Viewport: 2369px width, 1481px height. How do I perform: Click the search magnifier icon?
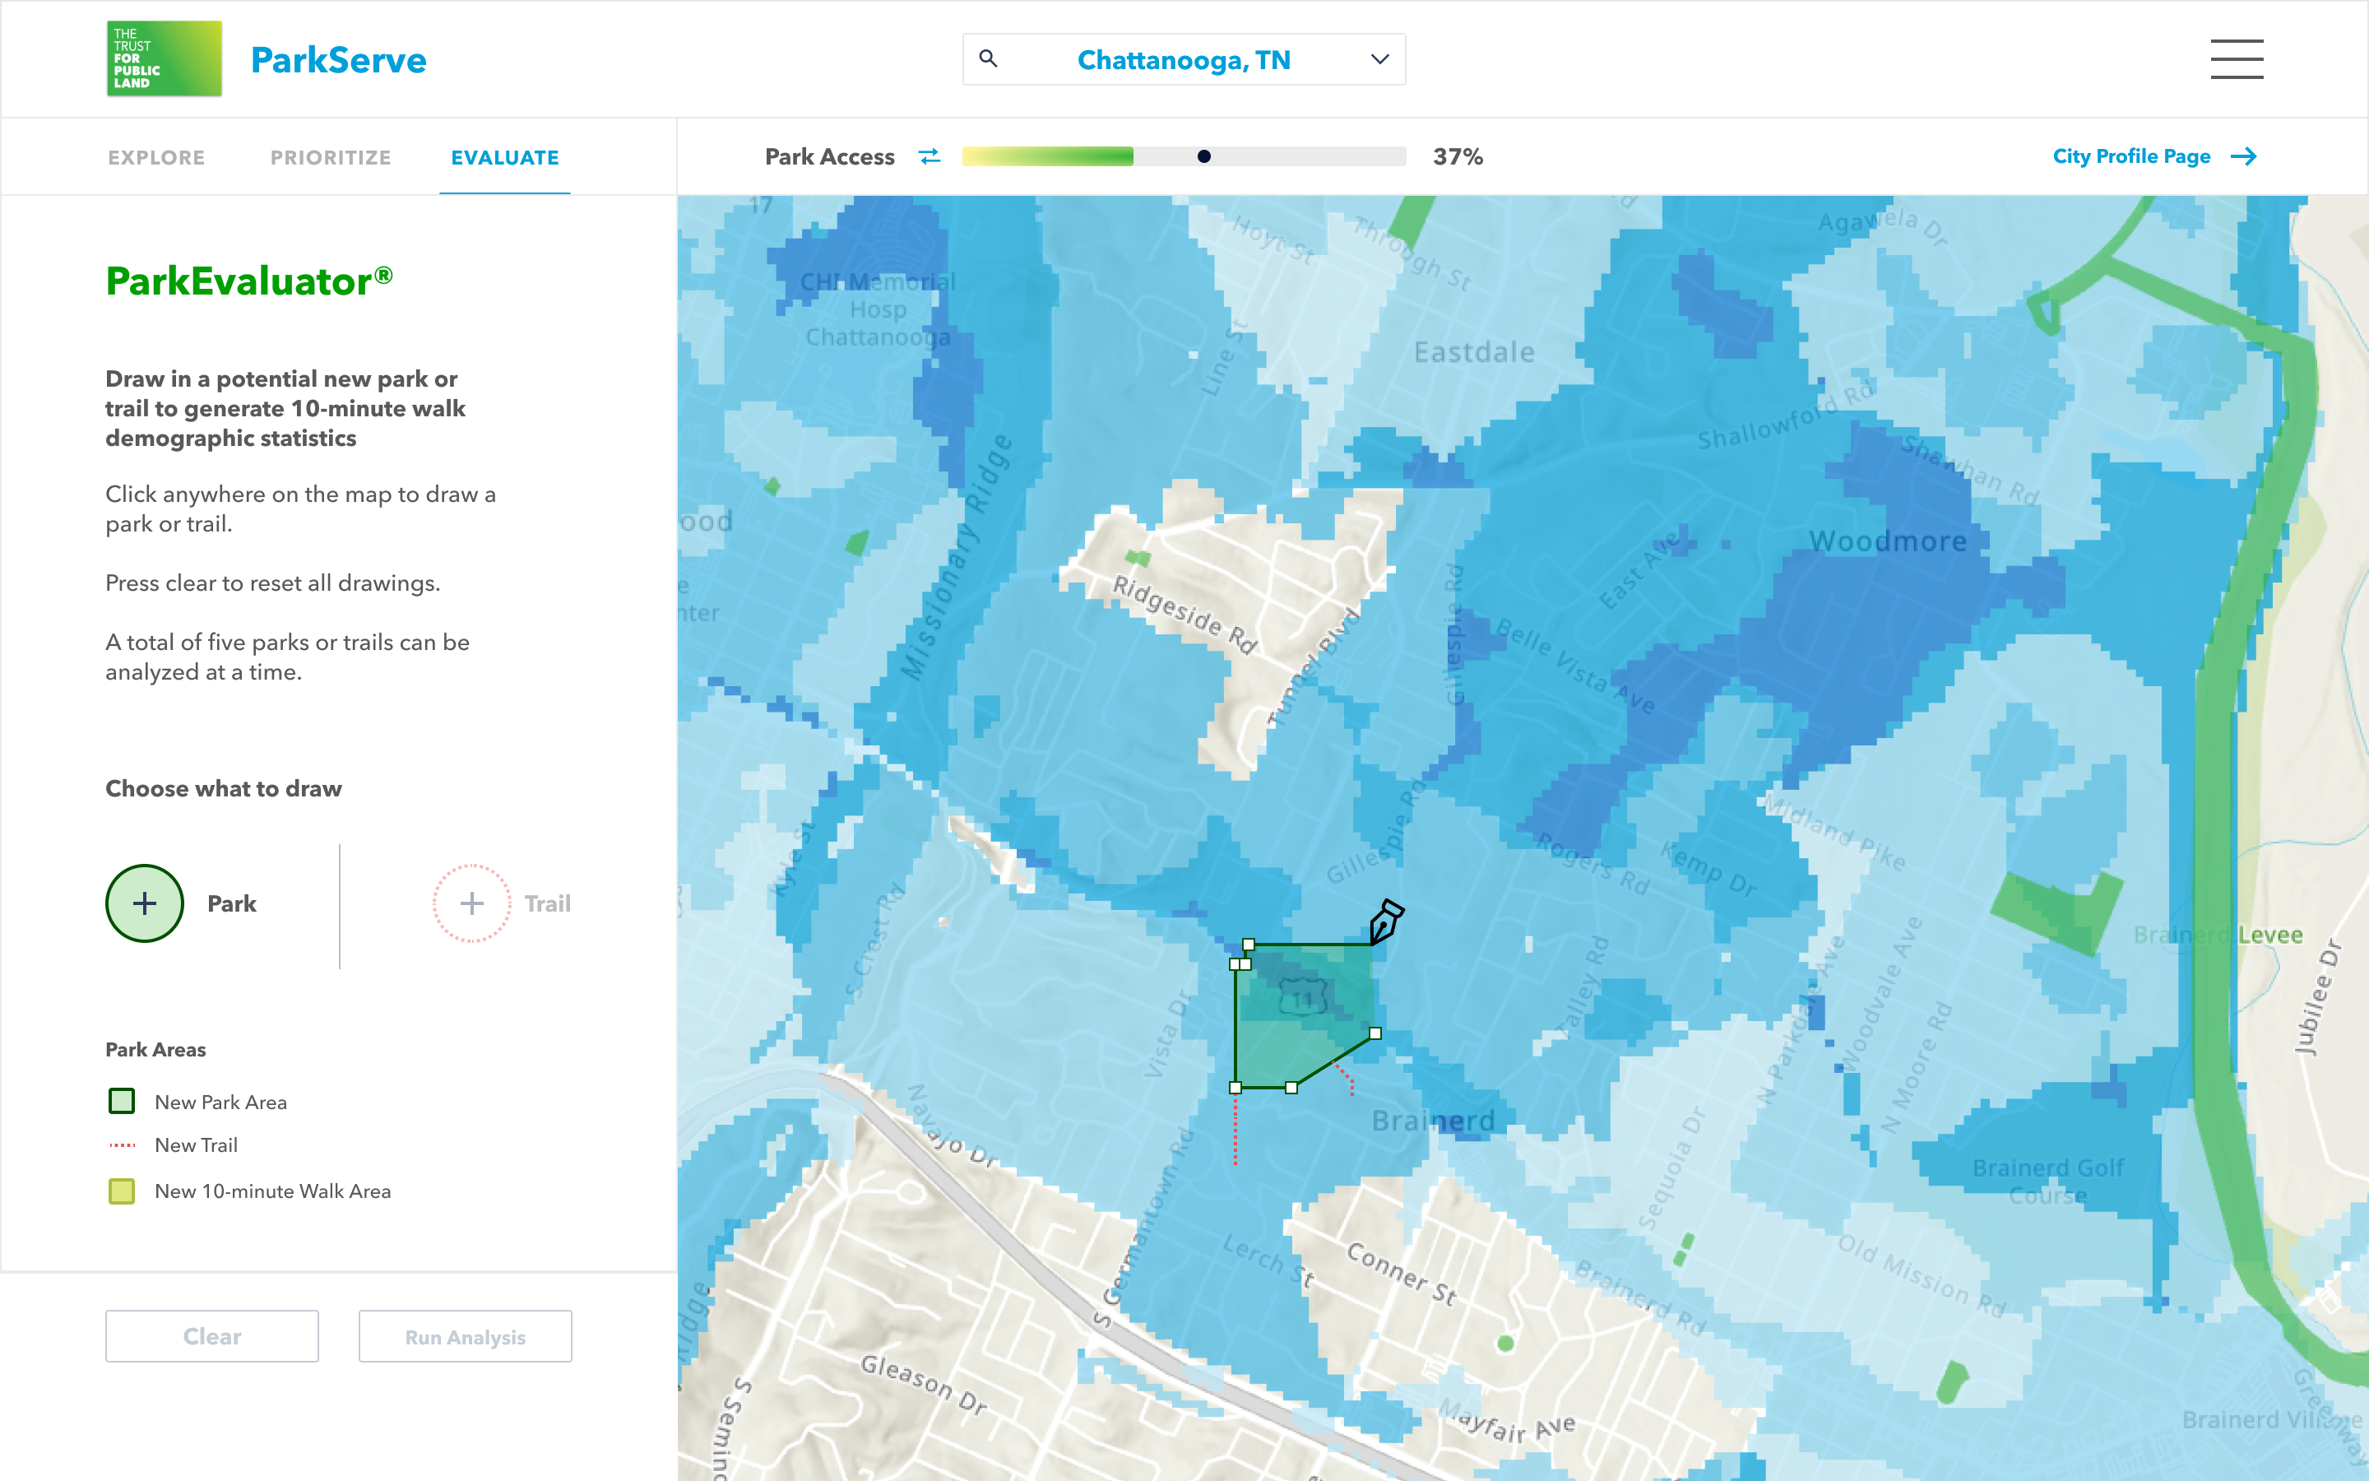(x=989, y=58)
